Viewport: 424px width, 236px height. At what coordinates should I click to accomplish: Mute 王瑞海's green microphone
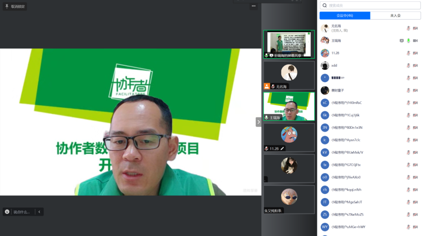408,41
